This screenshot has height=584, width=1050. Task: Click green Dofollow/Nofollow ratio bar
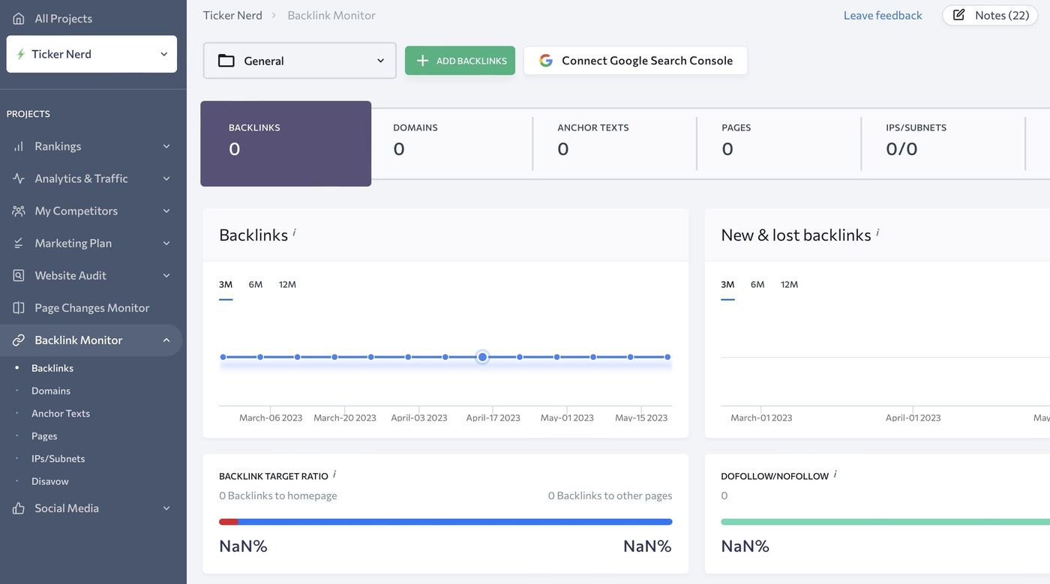885,522
